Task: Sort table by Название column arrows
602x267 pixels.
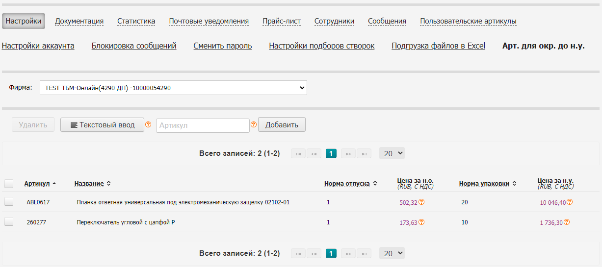Action: point(108,184)
